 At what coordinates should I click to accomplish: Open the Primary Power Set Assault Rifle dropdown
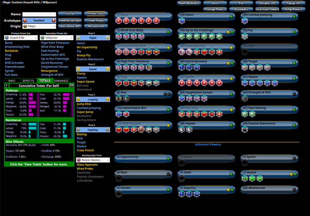[21, 38]
